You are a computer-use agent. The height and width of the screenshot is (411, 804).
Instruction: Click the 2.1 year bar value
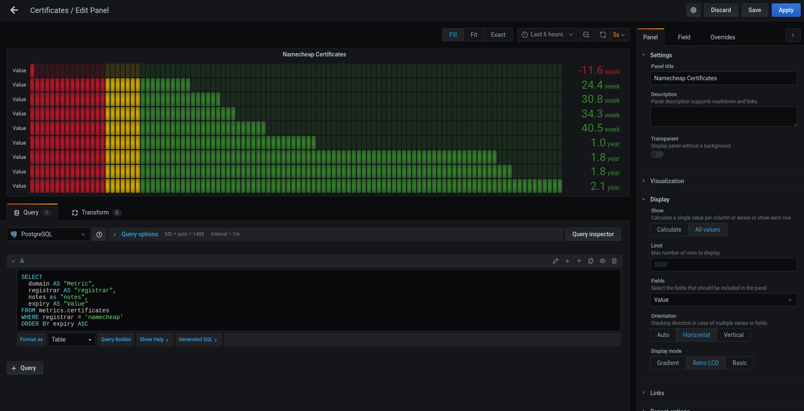tap(605, 186)
